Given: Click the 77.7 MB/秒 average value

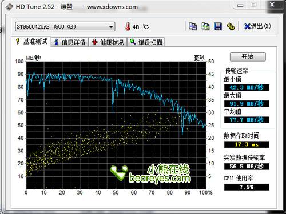Looking at the screenshot, I should (x=247, y=120).
